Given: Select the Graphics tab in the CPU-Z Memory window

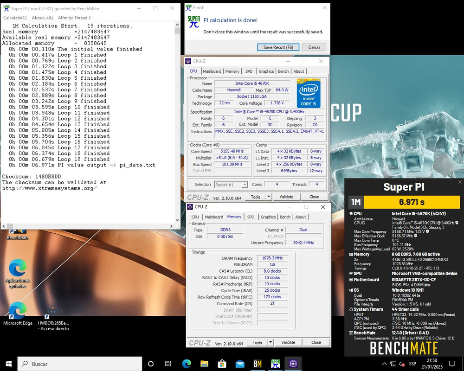Looking at the screenshot, I should (268, 217).
